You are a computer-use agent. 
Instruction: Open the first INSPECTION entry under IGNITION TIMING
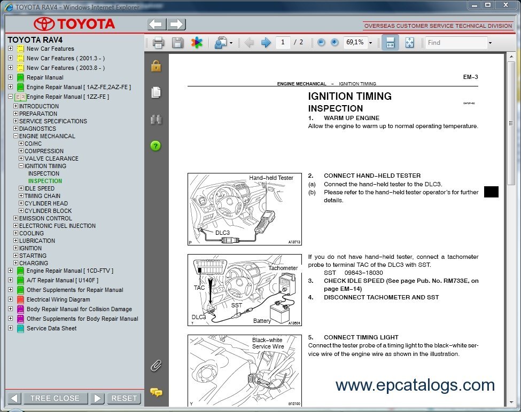click(x=44, y=173)
